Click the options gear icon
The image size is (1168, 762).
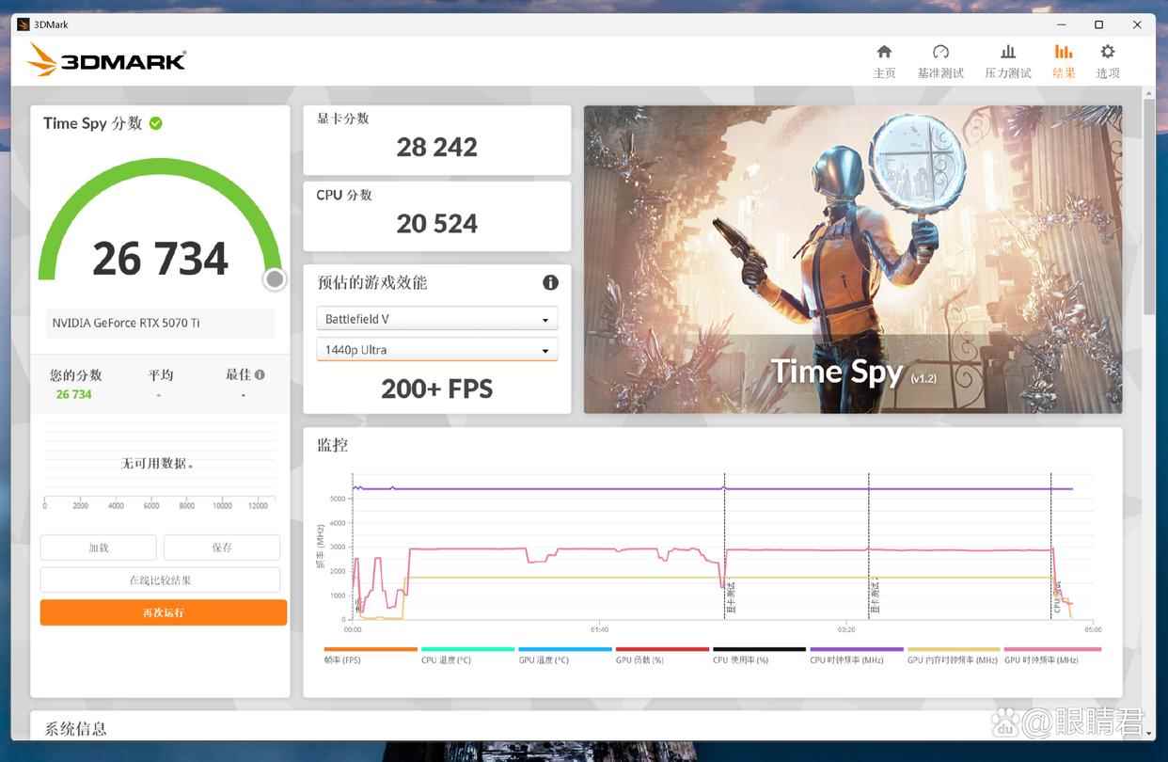pos(1108,52)
